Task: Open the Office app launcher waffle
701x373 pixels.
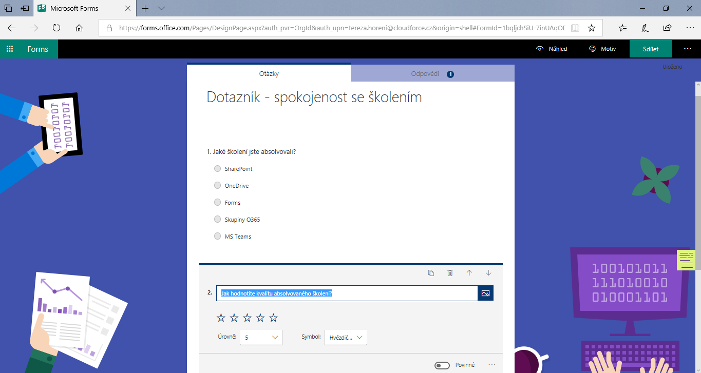Action: click(x=9, y=49)
